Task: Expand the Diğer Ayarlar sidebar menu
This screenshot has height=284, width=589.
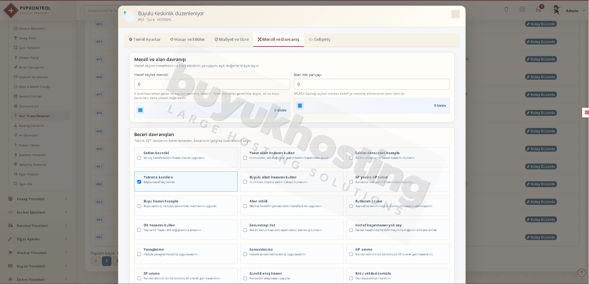Action: pyautogui.click(x=37, y=239)
